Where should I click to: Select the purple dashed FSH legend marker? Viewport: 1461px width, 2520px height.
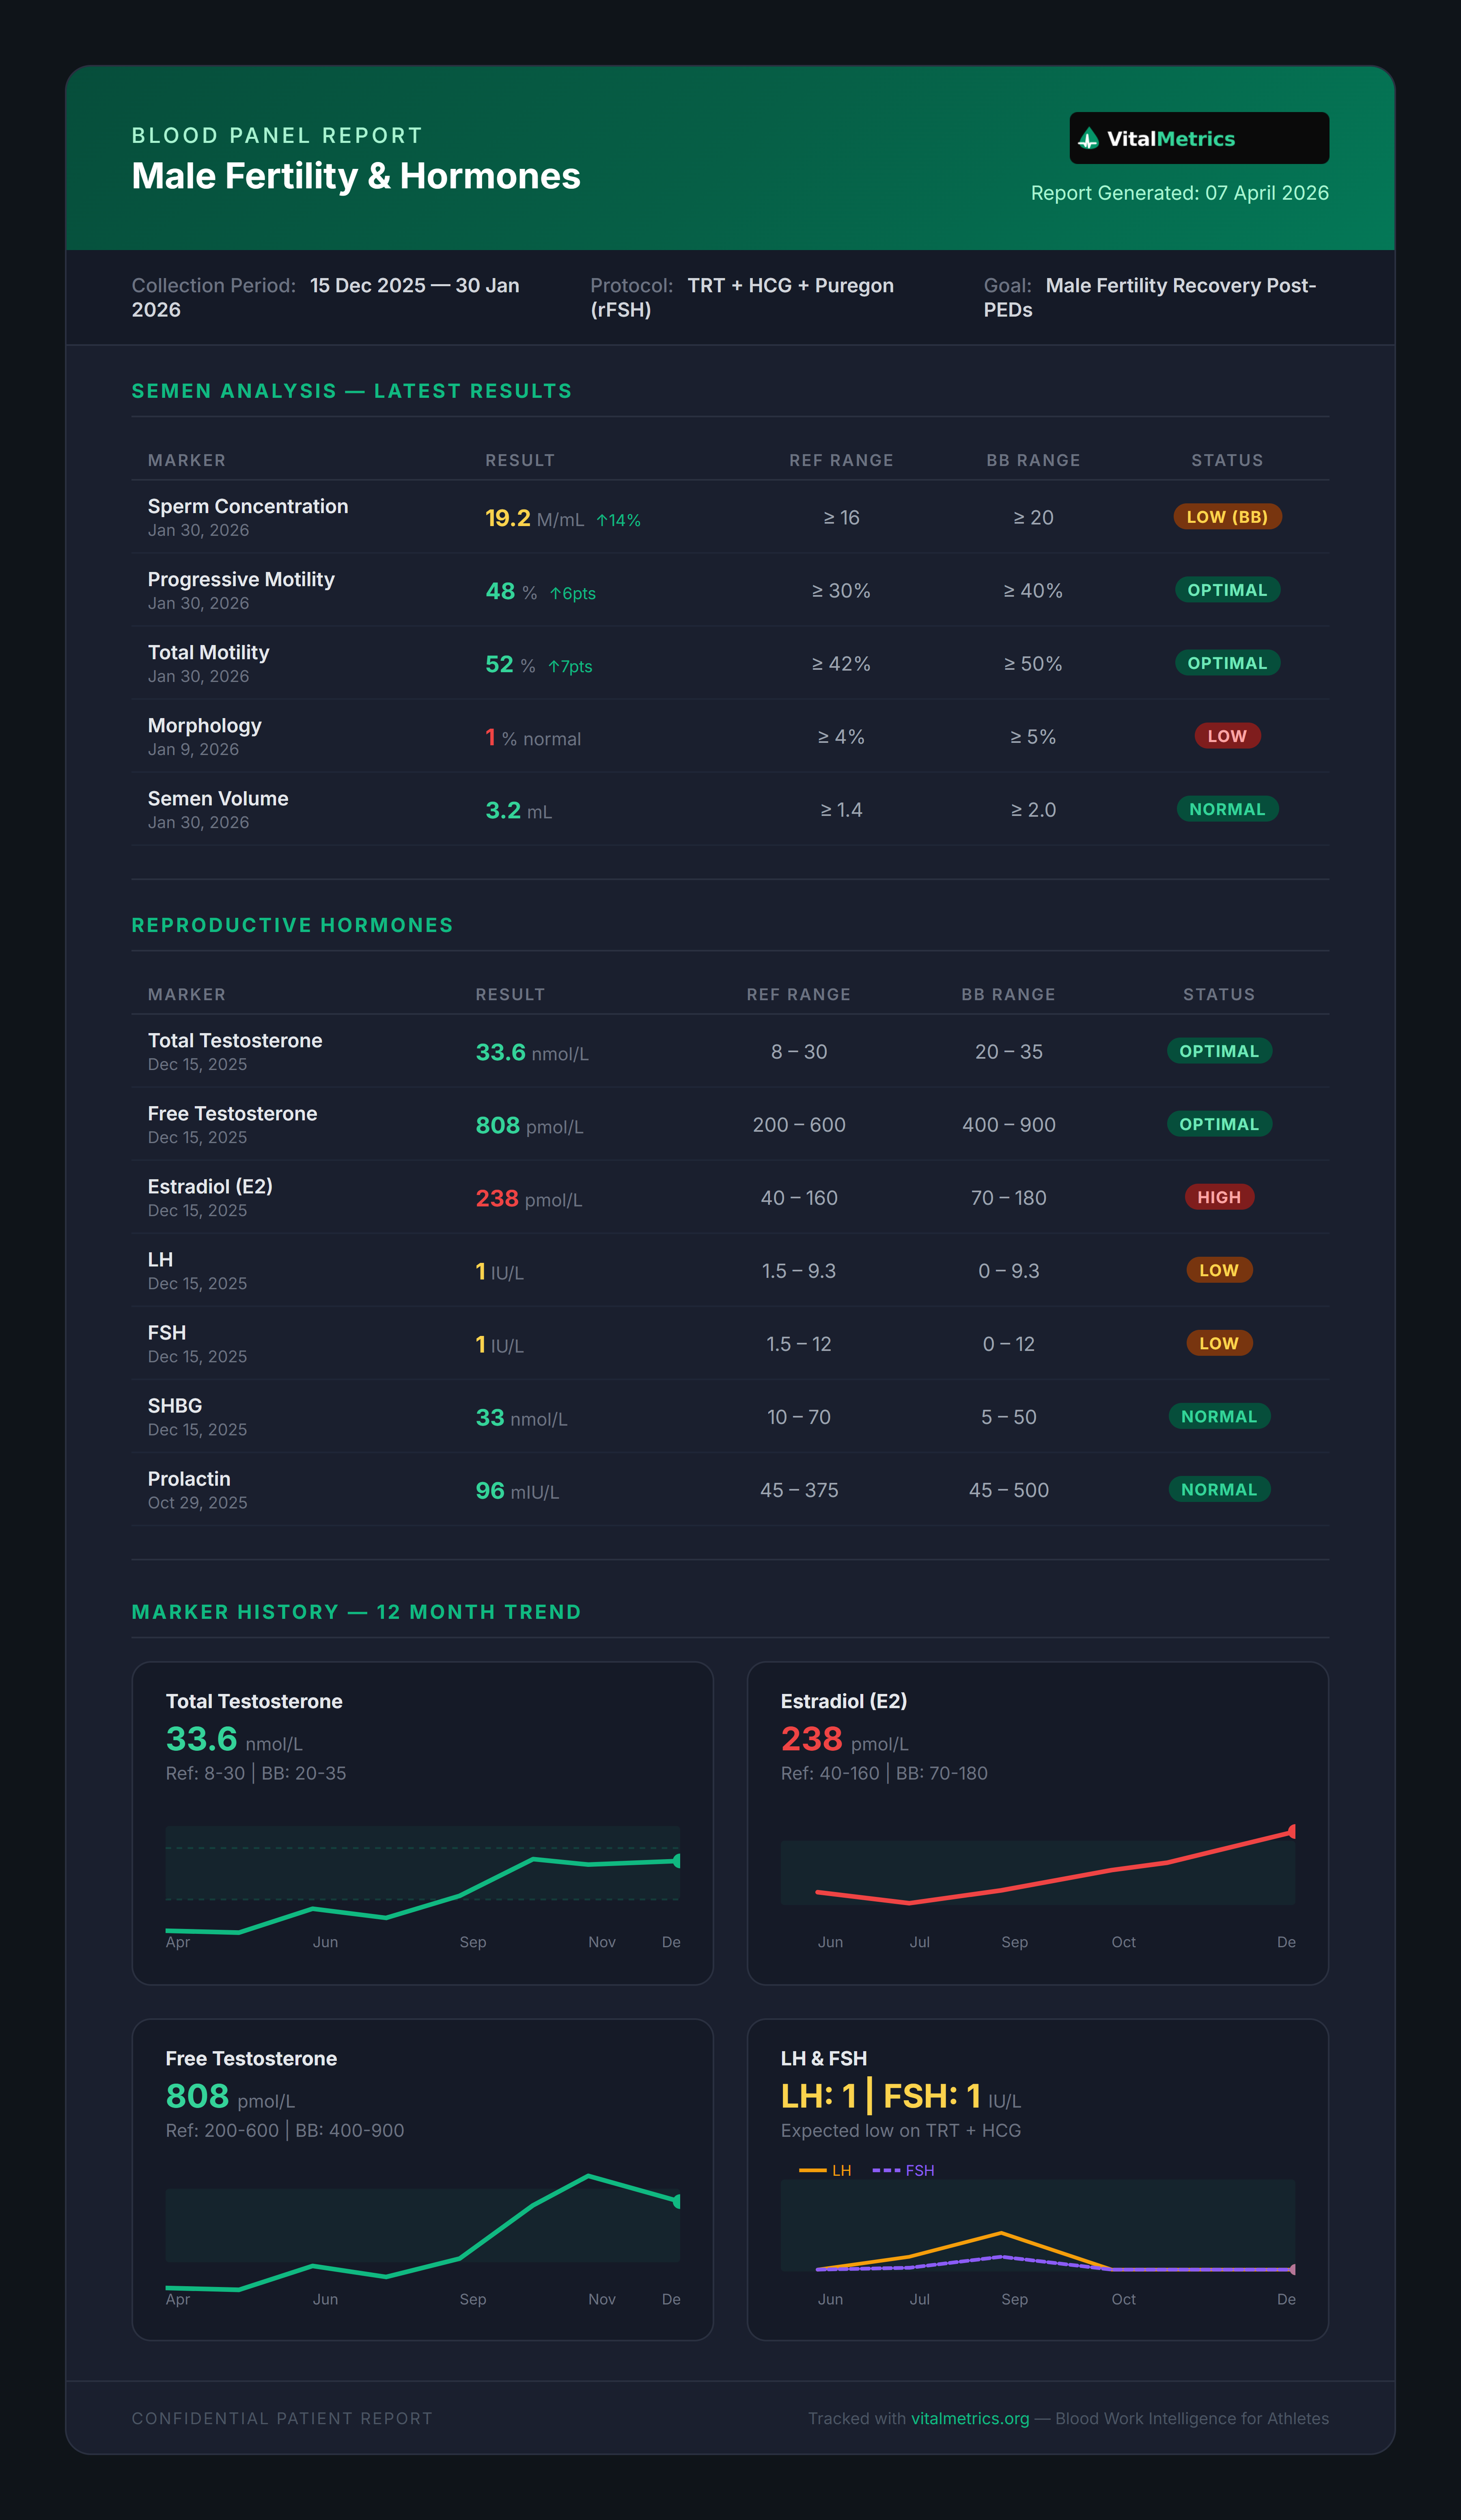[x=886, y=2170]
